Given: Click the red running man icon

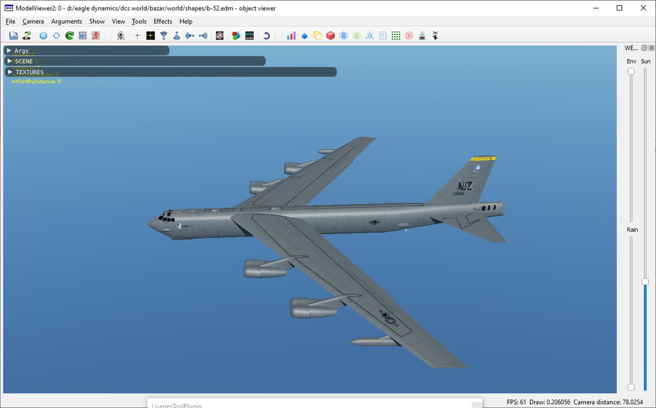Looking at the screenshot, I should [96, 35].
